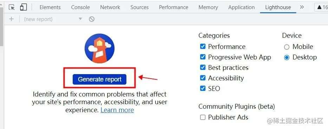
Task: Show more tabs with double chevron
Action: click(x=302, y=7)
